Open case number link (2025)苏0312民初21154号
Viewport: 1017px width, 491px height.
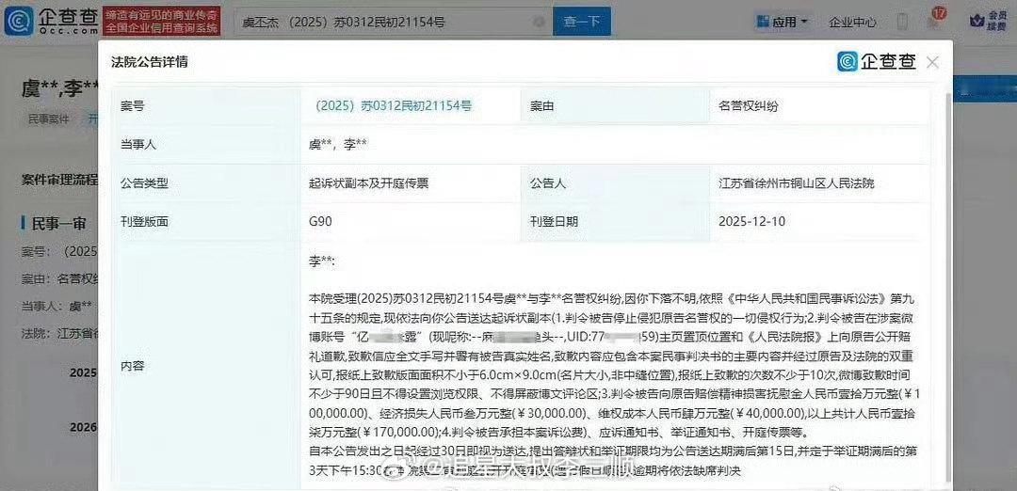393,105
